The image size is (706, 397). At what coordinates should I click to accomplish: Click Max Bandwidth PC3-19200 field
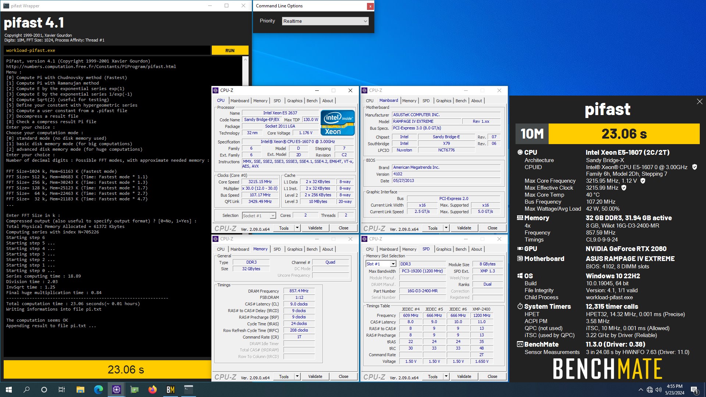click(422, 271)
